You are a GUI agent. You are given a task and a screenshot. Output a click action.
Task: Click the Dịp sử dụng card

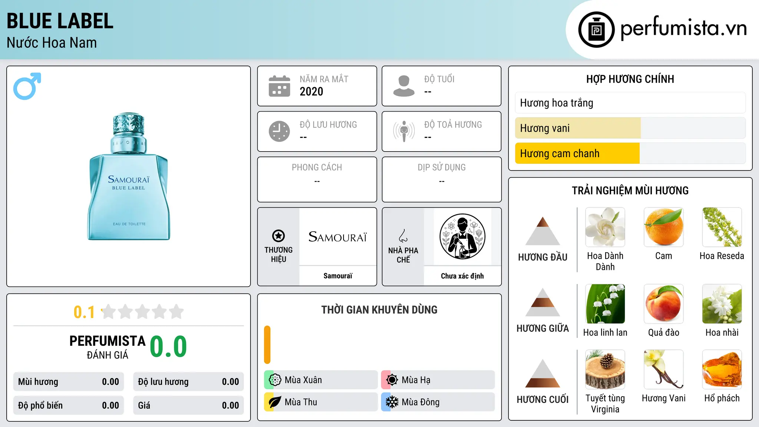pyautogui.click(x=441, y=179)
